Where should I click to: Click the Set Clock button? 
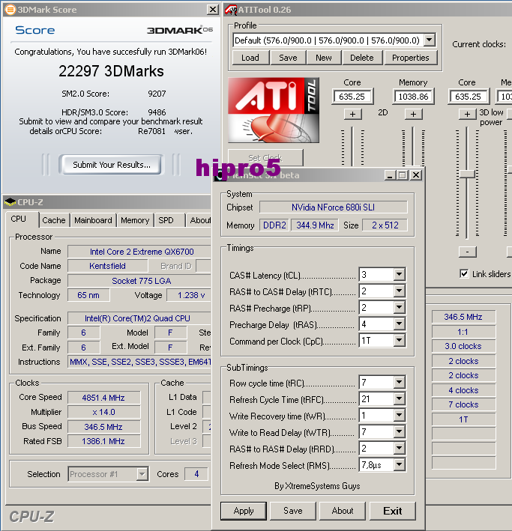tap(265, 158)
